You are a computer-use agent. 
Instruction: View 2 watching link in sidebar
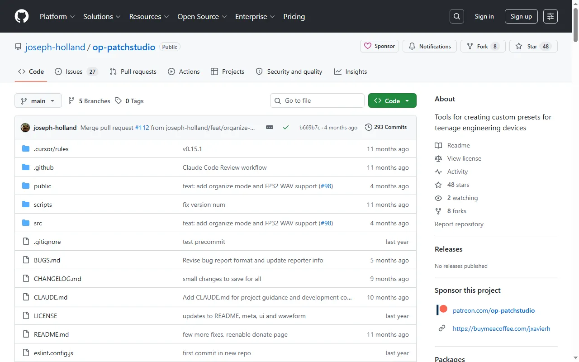(x=456, y=198)
